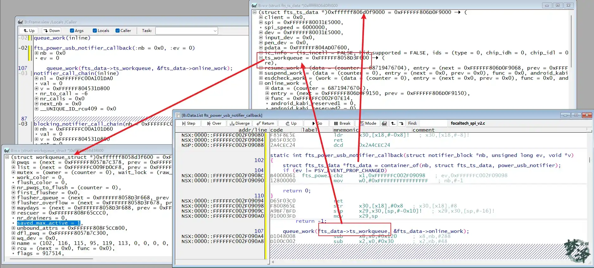Minimize the Data.List window
Image resolution: width=594 pixels, height=268 pixels.
click(x=565, y=115)
